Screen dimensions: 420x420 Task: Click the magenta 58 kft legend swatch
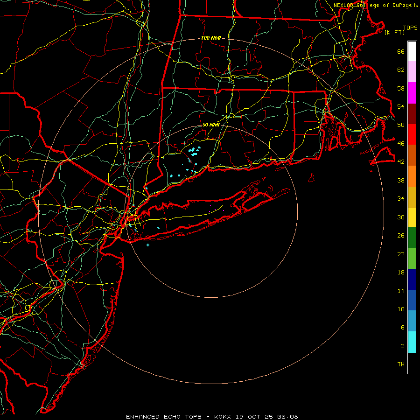412,93
